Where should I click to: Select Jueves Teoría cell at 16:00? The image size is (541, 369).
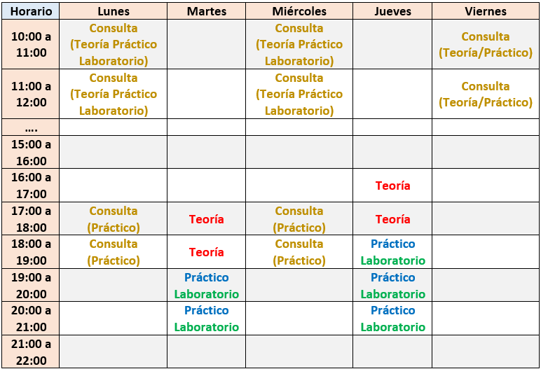click(x=392, y=186)
